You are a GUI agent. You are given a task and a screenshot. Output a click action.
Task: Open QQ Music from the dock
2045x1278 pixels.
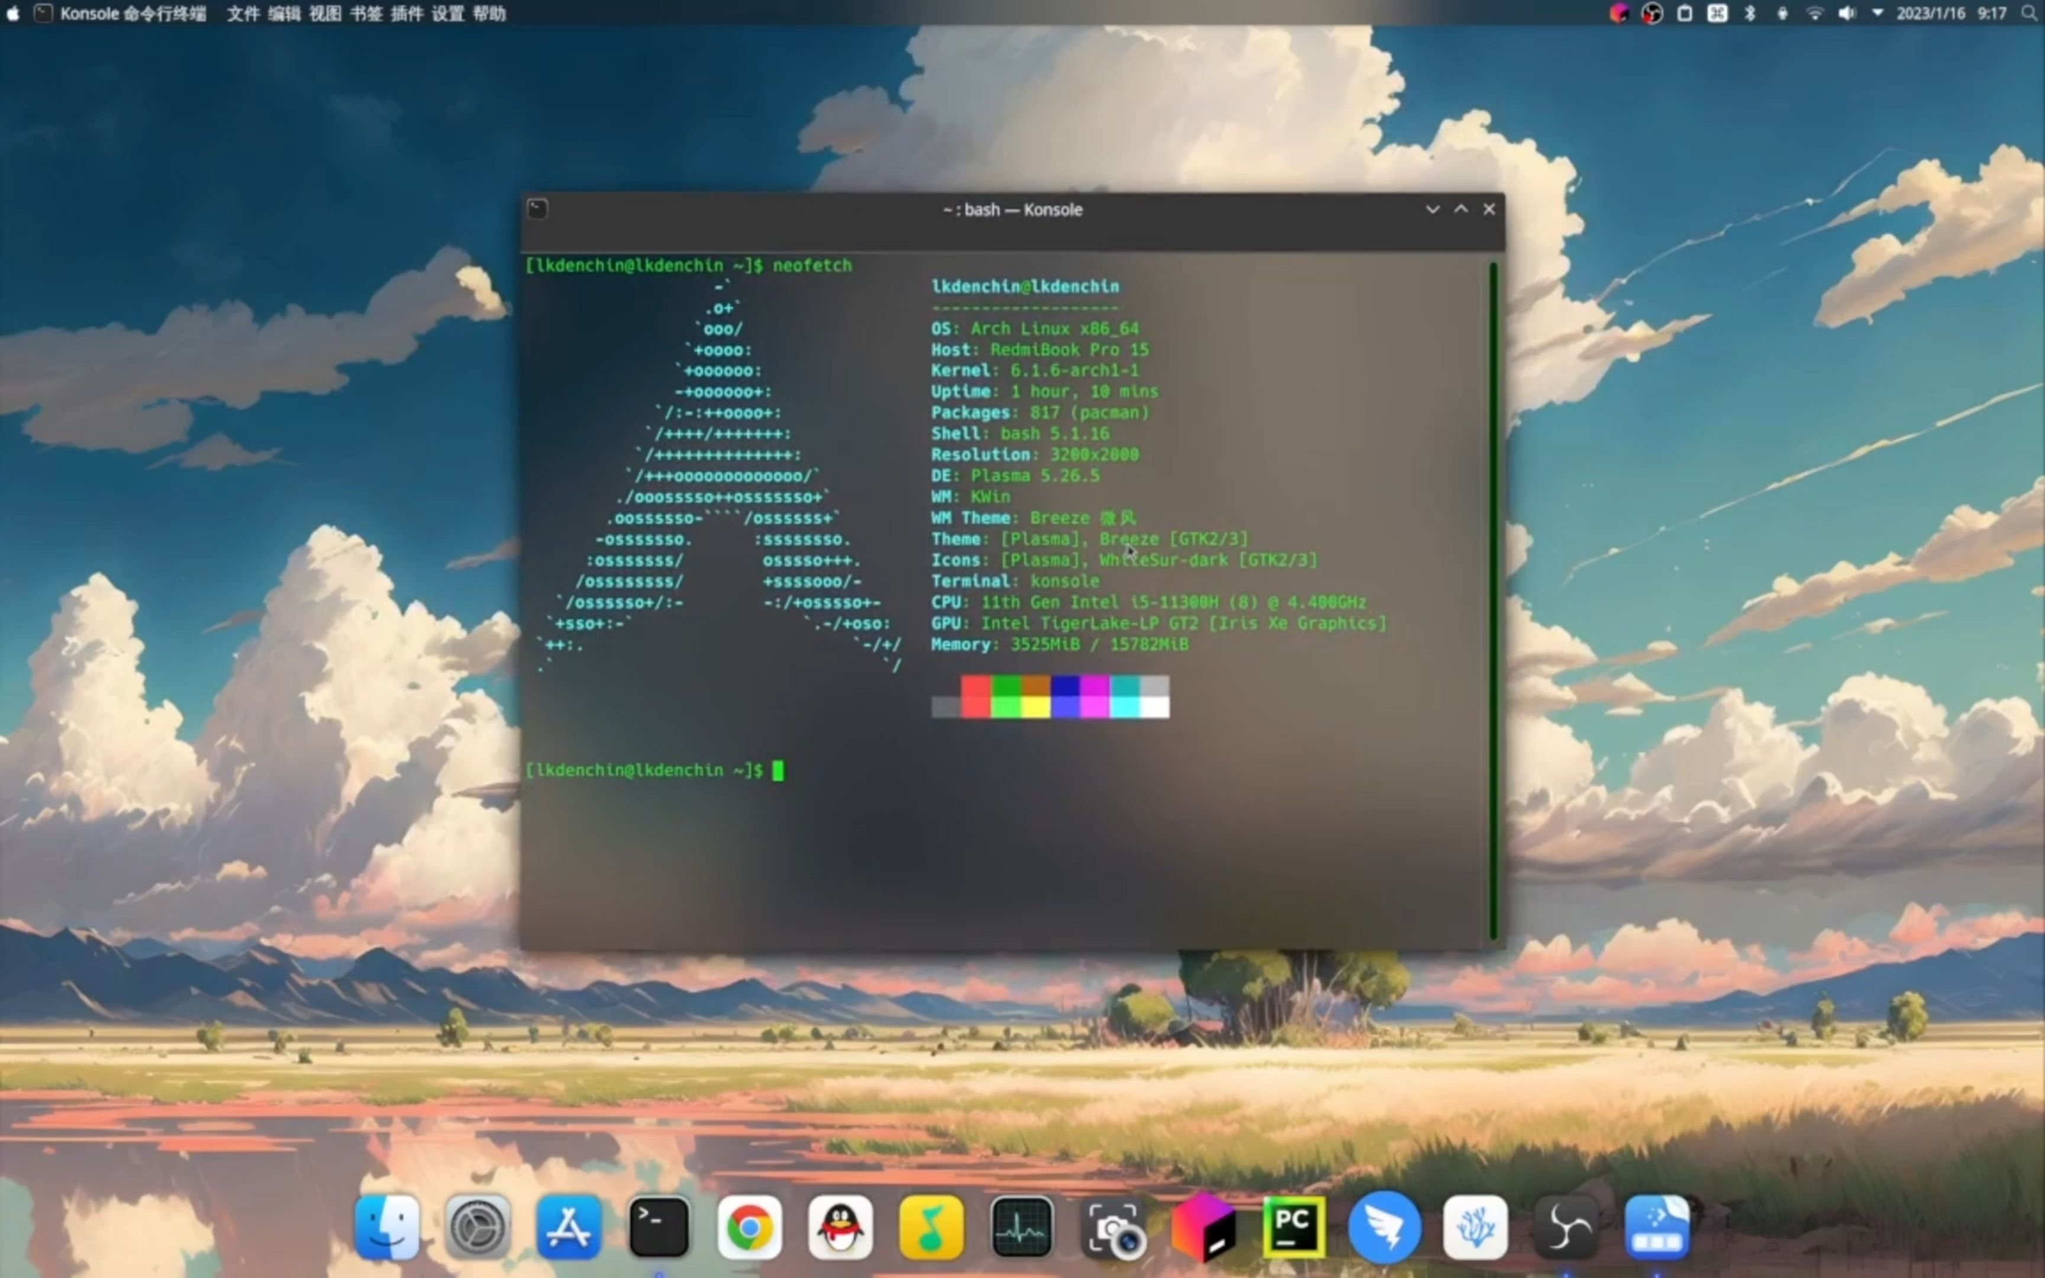(x=930, y=1227)
